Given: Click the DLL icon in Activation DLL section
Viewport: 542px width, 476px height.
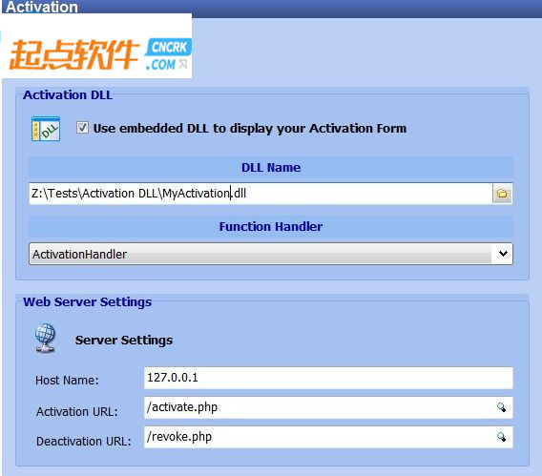Looking at the screenshot, I should click(x=46, y=129).
